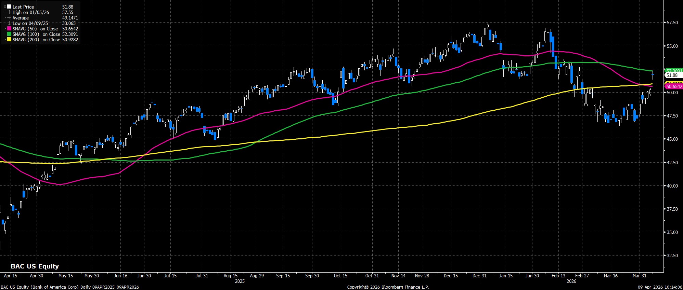Click the magenta SMAVG (50) swatch
This screenshot has width=683, height=290.
pyautogui.click(x=9, y=29)
